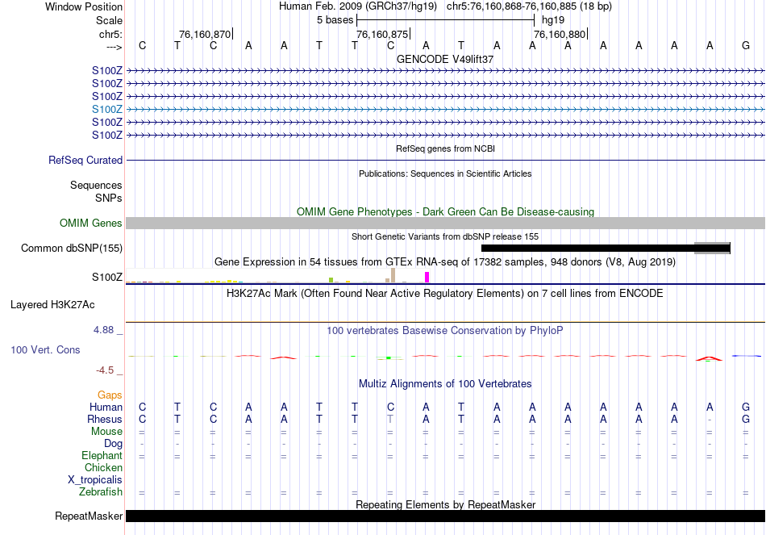
Task: Click the -4.5 lower PhyloP axis value
Action: [105, 370]
